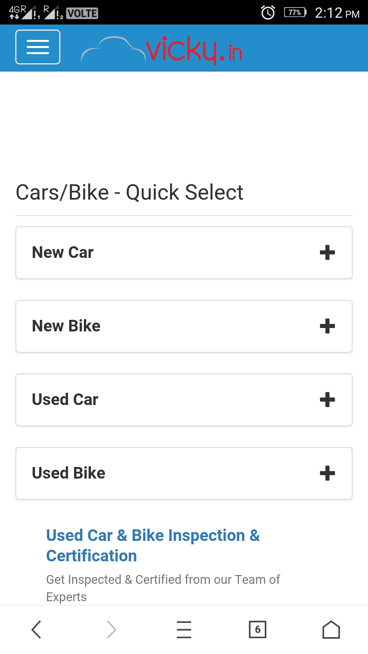
Task: Go back using browser back arrow
Action: pos(36,629)
